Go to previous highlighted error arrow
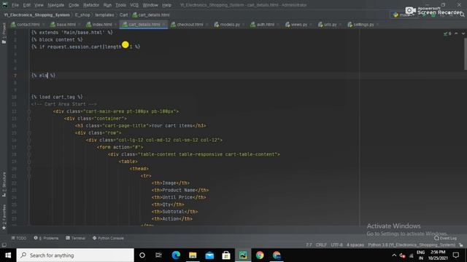This screenshot has width=467, height=262. tap(456, 34)
